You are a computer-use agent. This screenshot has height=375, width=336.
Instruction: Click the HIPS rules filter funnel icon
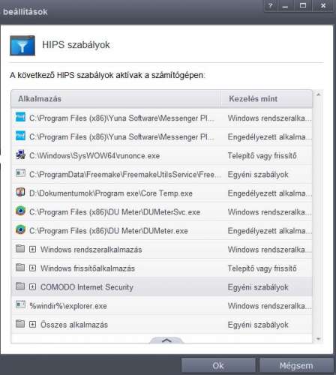(22, 46)
